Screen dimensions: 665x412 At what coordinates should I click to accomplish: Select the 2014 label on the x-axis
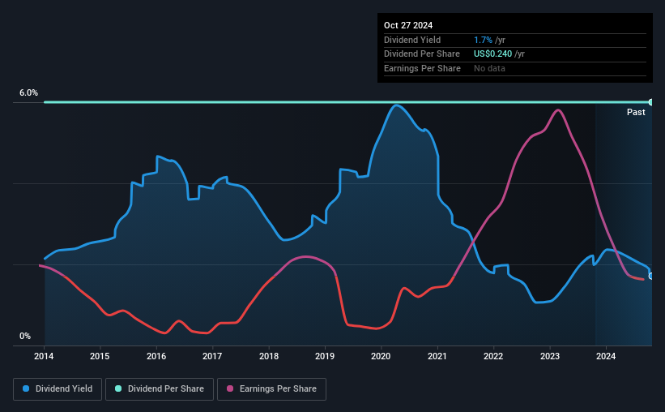pos(44,356)
